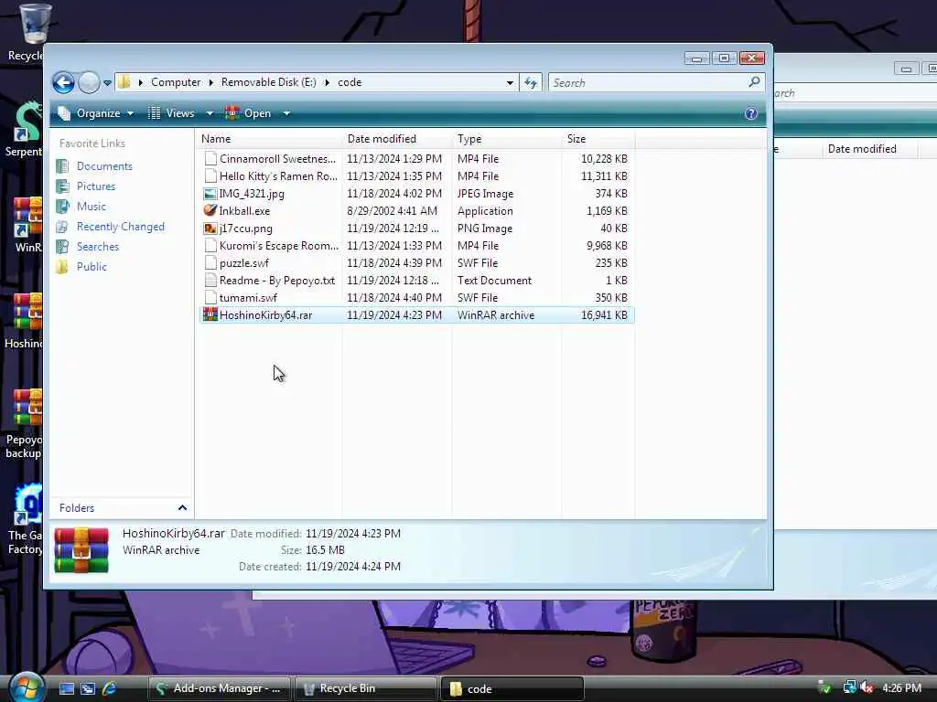Click the large WinRAR icon in details pane
Image resolution: width=937 pixels, height=702 pixels.
(x=81, y=549)
